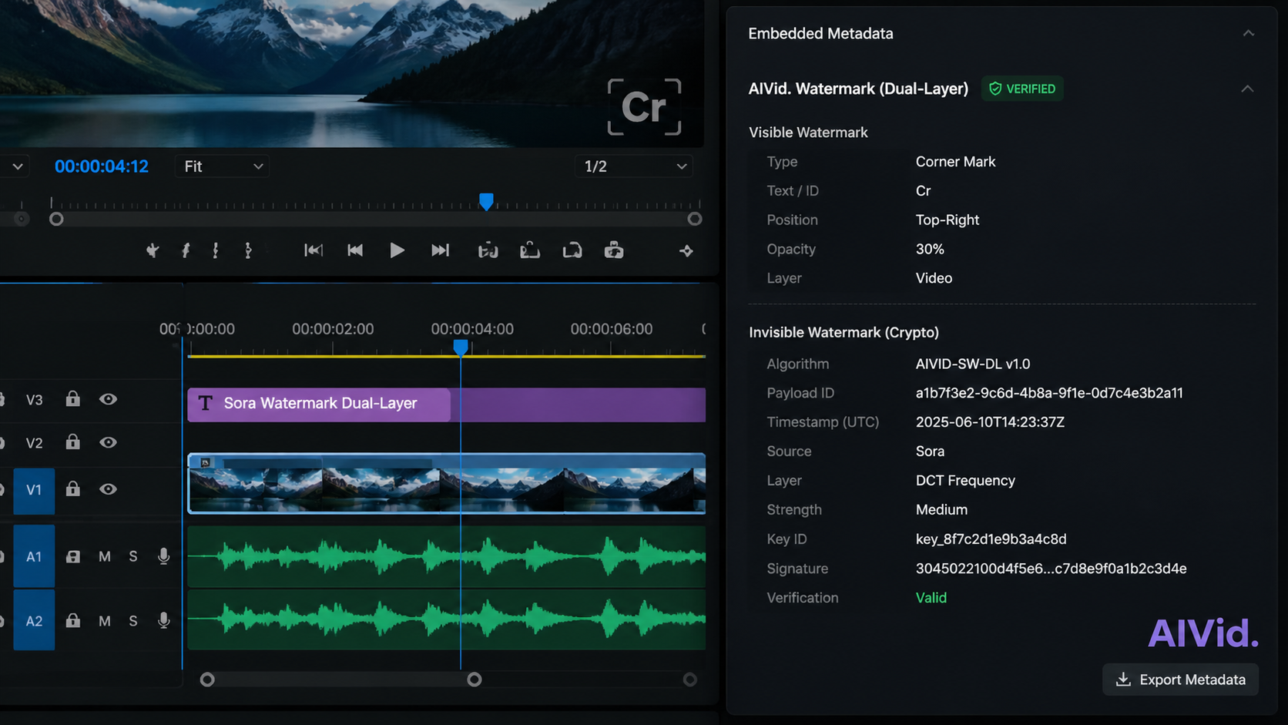Click the 00:00:04:12 timecode field
Image resolution: width=1288 pixels, height=725 pixels.
(x=101, y=166)
